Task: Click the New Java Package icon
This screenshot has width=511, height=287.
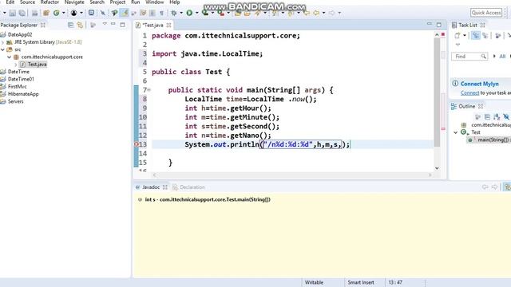Action: (x=46, y=13)
